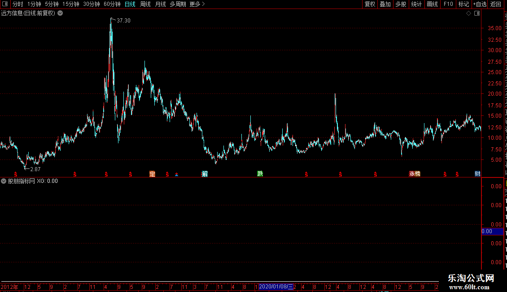Toggle the left sidebar panel icon
This screenshot has width=507, height=292.
tap(5, 4)
